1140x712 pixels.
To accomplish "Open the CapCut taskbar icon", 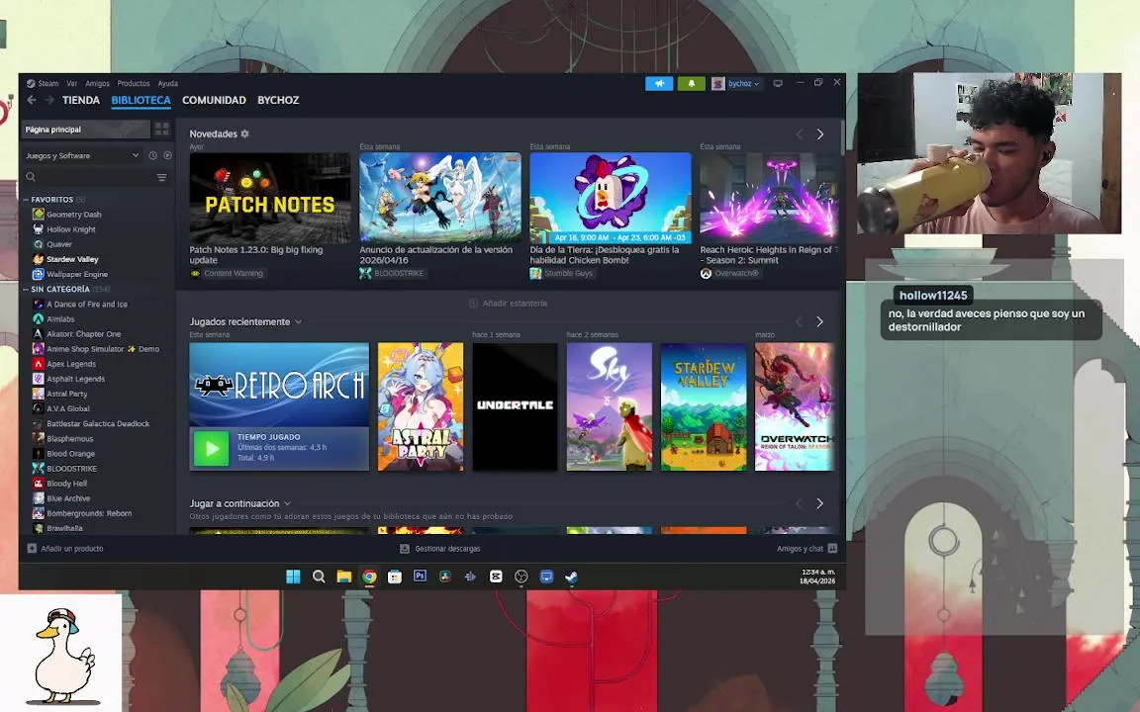I will pyautogui.click(x=496, y=577).
